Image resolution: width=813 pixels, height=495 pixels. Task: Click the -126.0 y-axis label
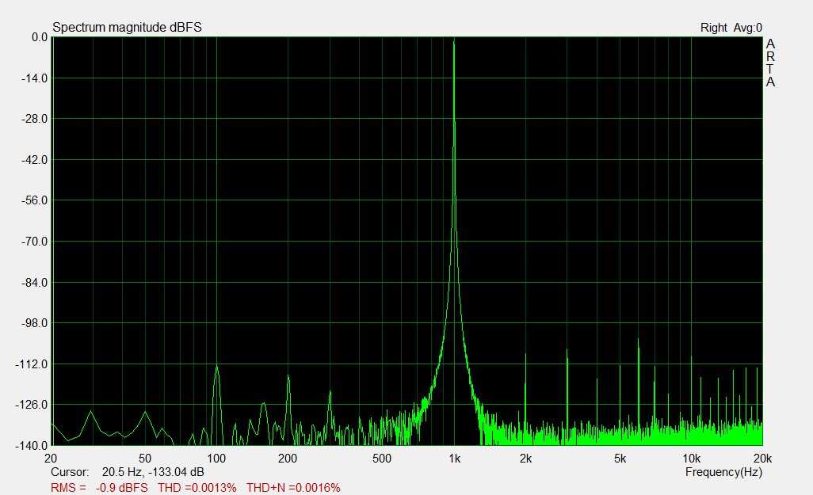click(x=31, y=405)
